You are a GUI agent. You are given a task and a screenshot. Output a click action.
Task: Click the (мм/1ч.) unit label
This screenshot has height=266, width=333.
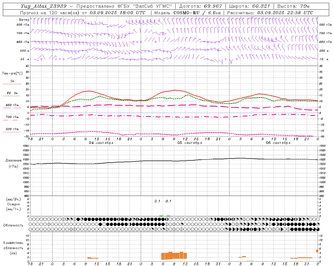13,209
